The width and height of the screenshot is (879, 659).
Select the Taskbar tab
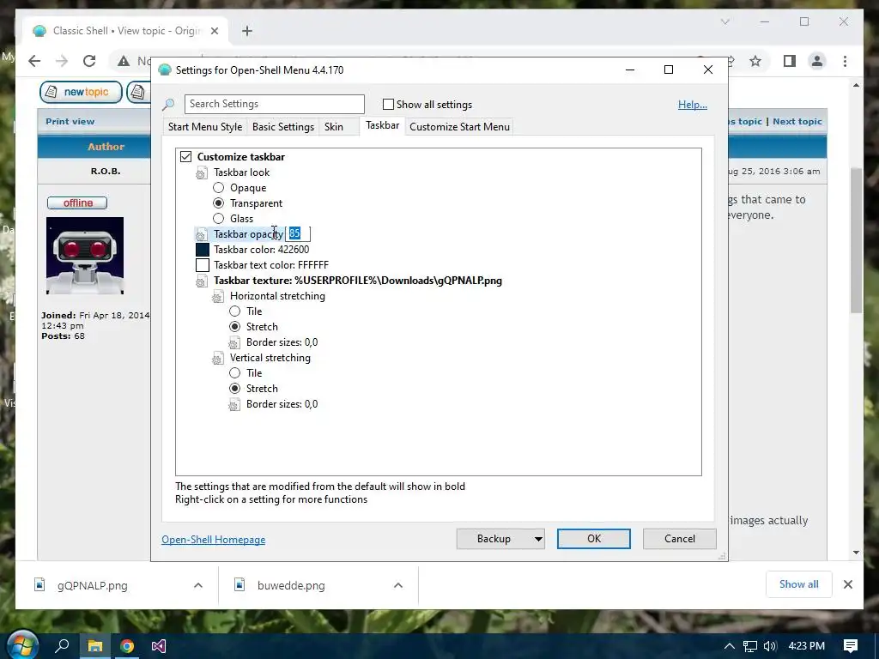[x=382, y=125]
